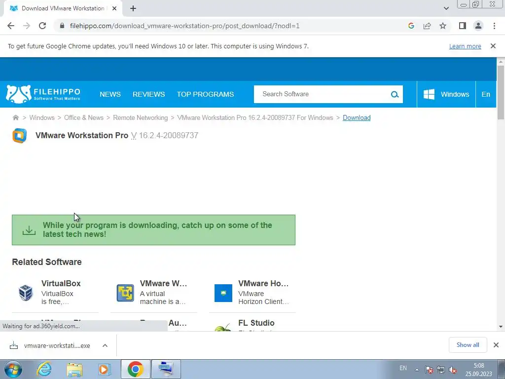The image size is (505, 379).
Task: Open VMware W... related software icon
Action: (x=125, y=293)
